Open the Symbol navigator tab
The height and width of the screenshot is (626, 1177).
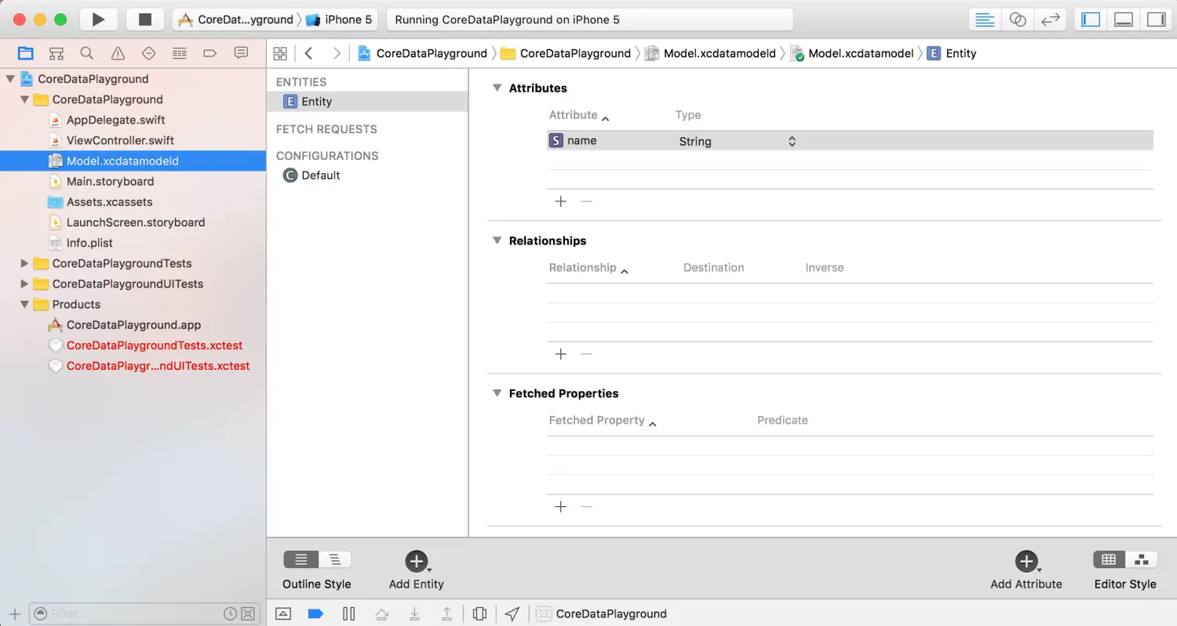click(x=56, y=53)
